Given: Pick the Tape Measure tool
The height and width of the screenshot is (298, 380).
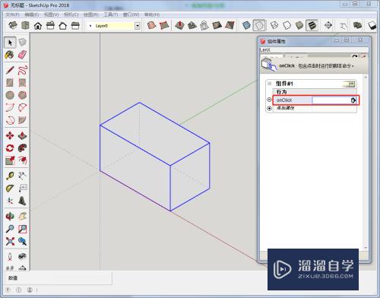Looking at the screenshot, I should coord(10,176).
